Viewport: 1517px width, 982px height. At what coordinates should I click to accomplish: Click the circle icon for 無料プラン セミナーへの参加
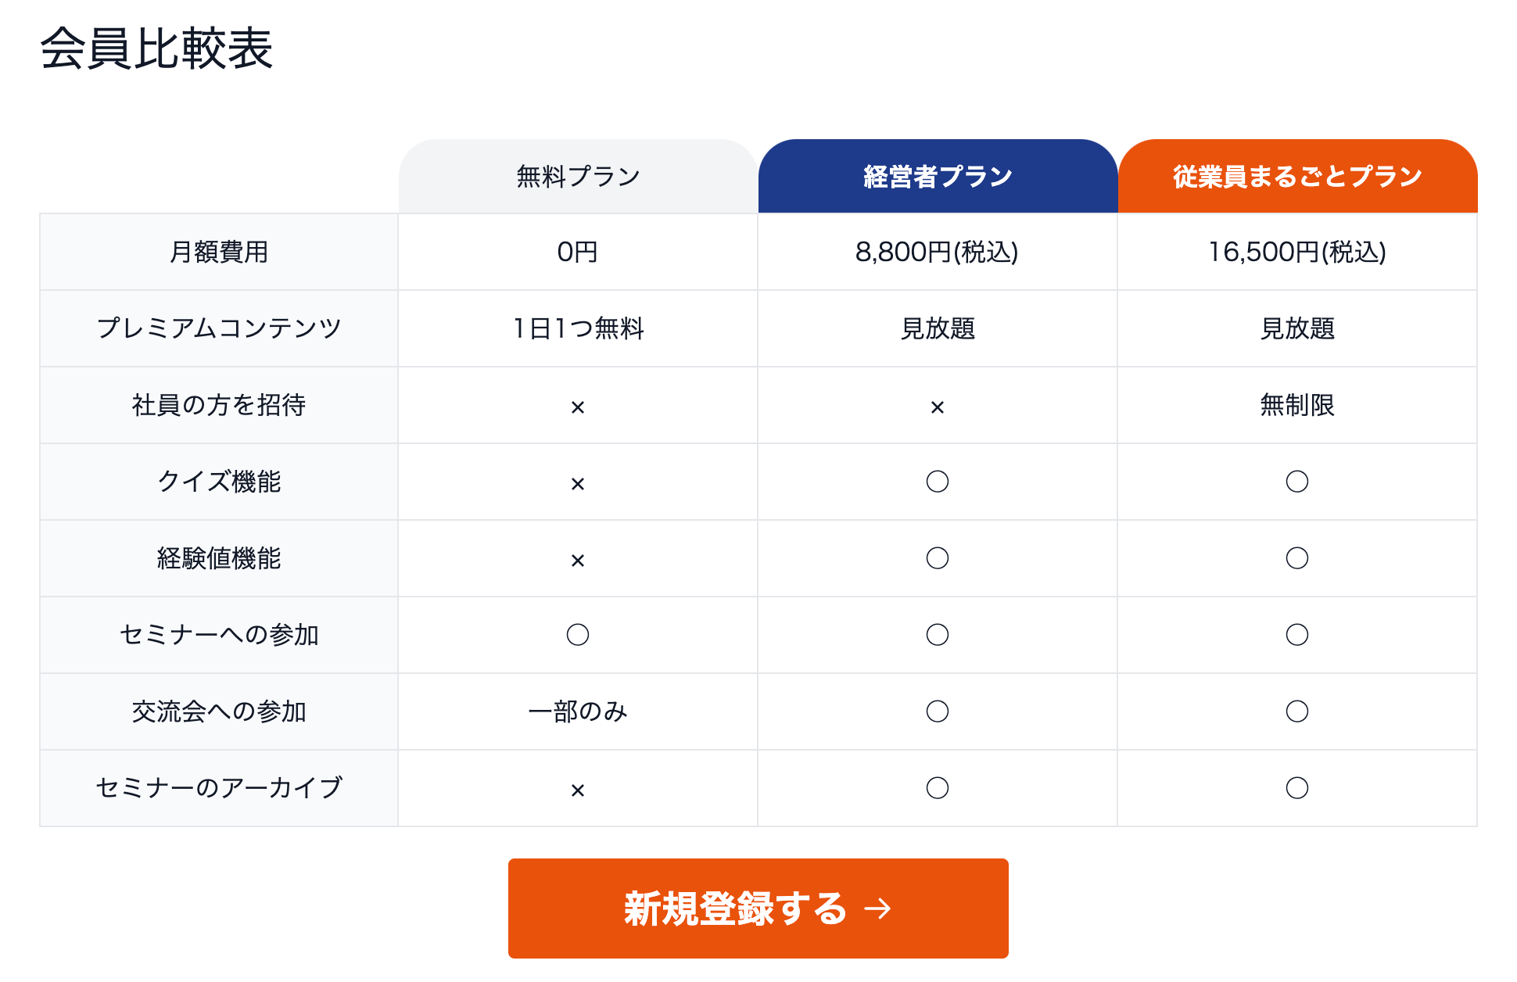[578, 635]
